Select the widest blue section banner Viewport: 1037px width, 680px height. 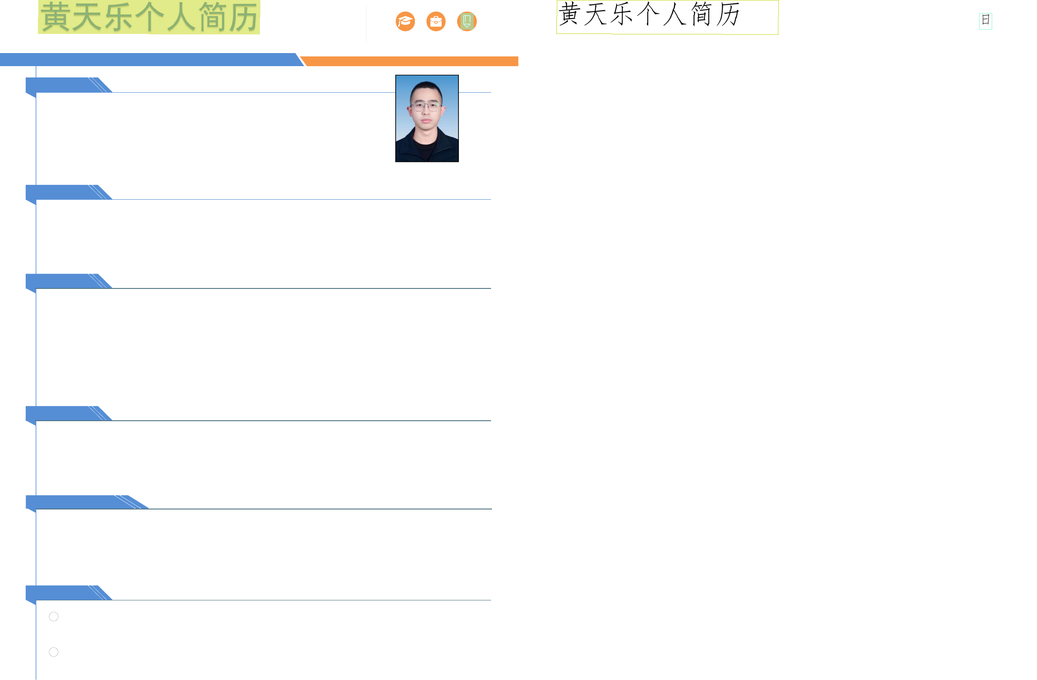click(74, 502)
